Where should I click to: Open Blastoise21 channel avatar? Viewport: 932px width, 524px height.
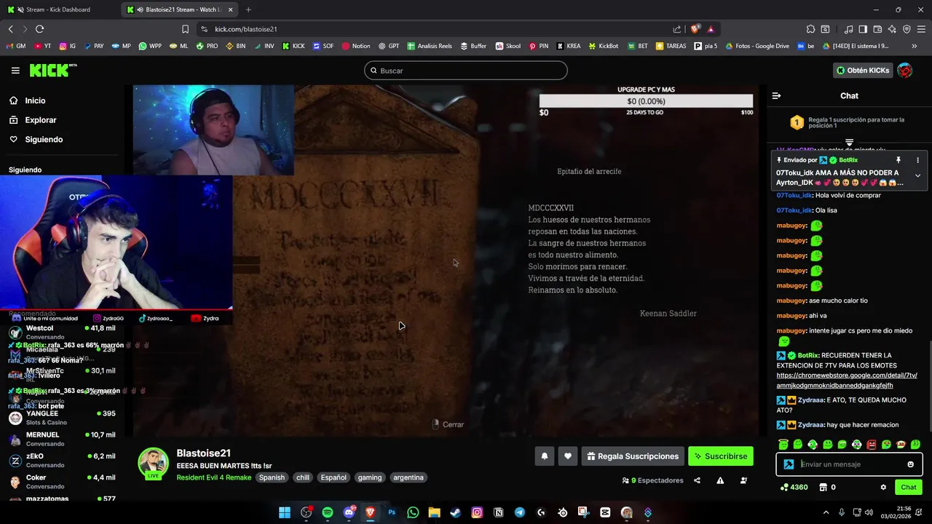coord(153,464)
